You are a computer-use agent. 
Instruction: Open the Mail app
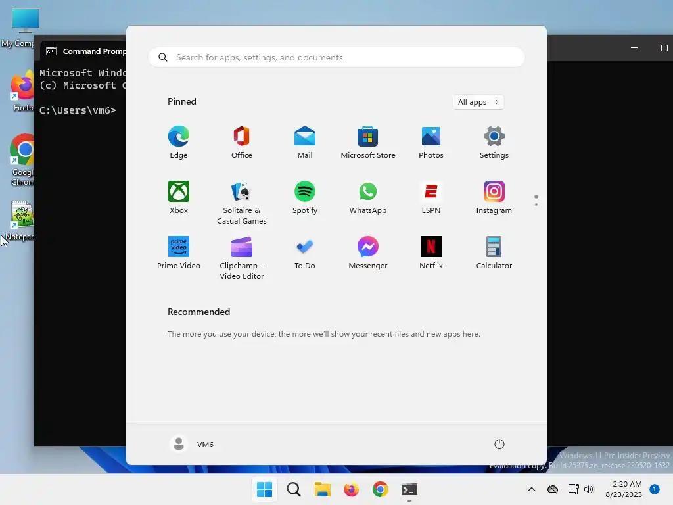[305, 143]
